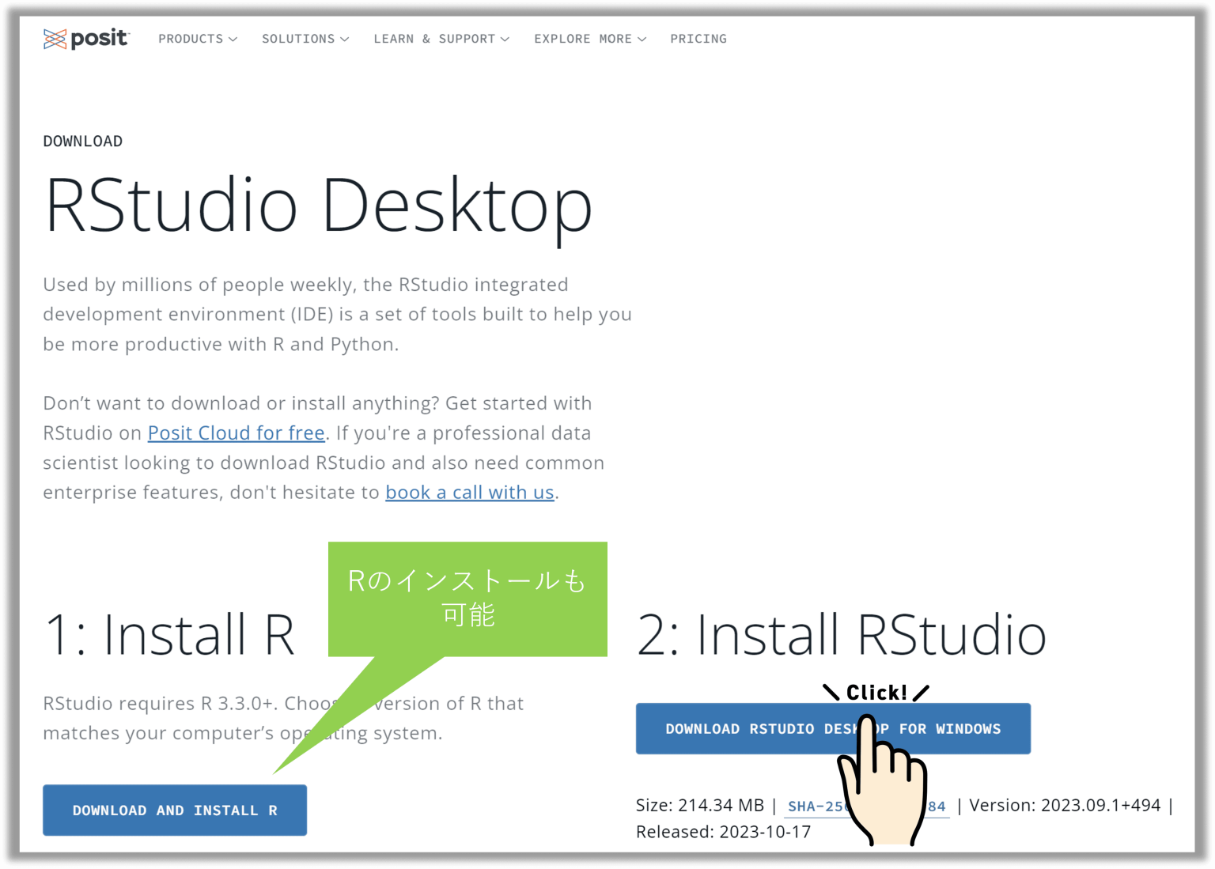Click the posit logo in the navigation bar
Screen dimensions: 1215x869
86,38
